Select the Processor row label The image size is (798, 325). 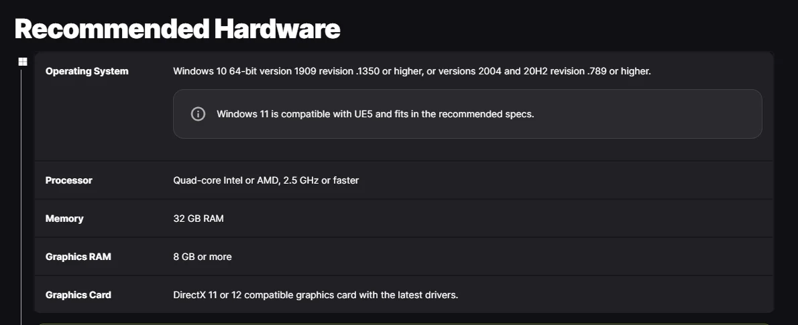tap(68, 180)
